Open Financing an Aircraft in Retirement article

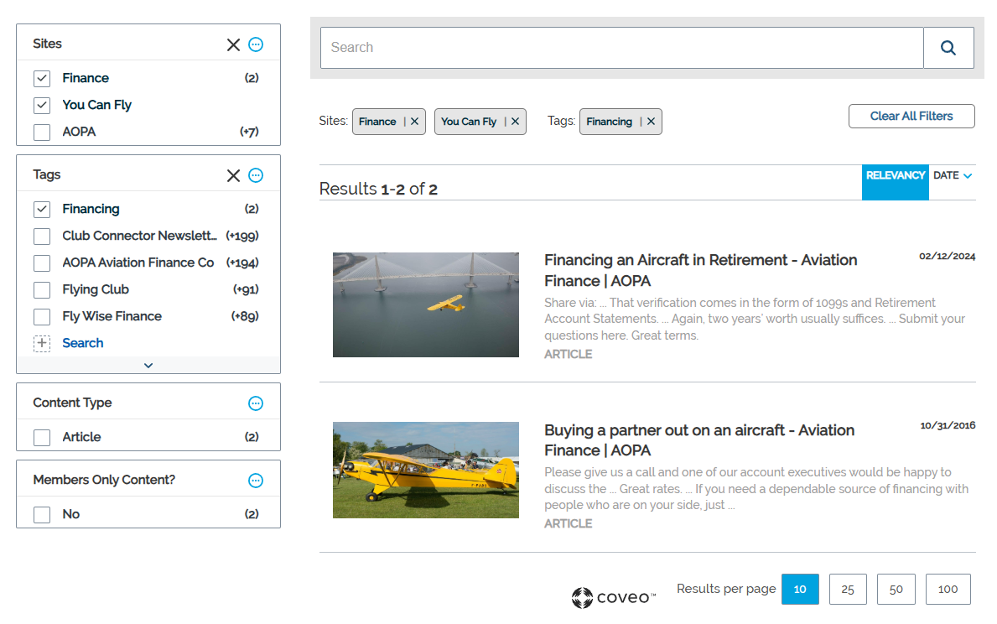[700, 270]
